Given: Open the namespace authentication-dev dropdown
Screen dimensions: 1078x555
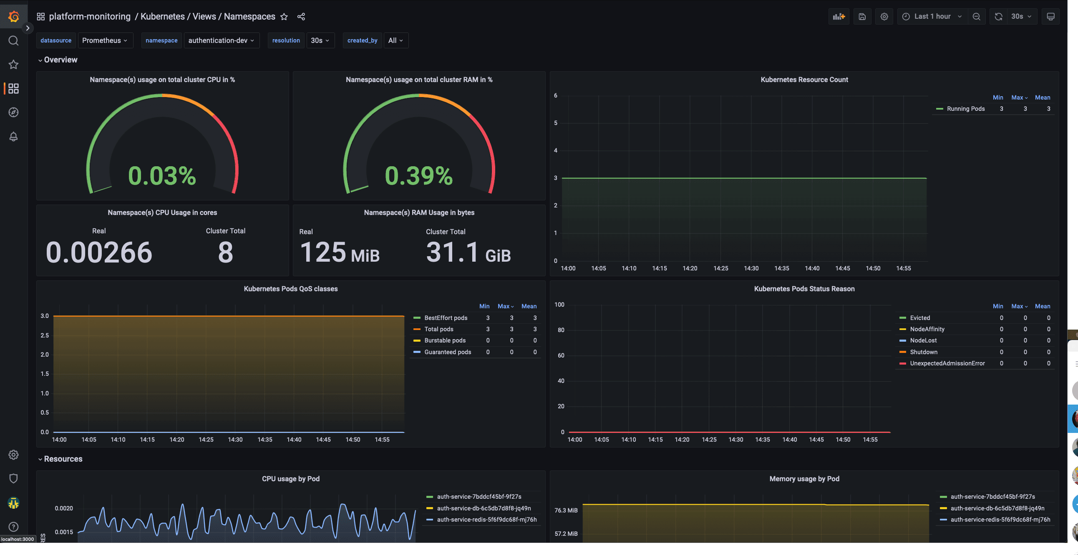Looking at the screenshot, I should point(222,40).
